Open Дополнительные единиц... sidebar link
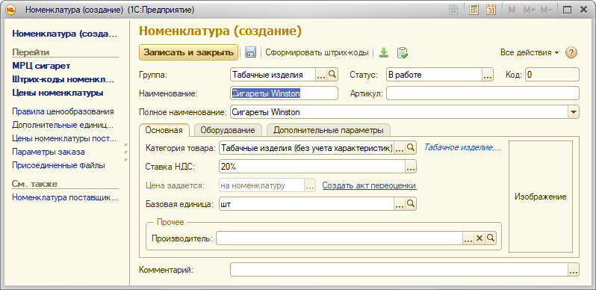596x290 pixels. click(x=63, y=125)
